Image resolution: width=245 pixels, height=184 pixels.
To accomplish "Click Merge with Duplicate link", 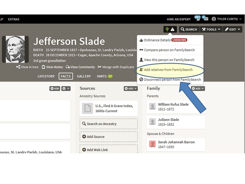I will 116,67.
